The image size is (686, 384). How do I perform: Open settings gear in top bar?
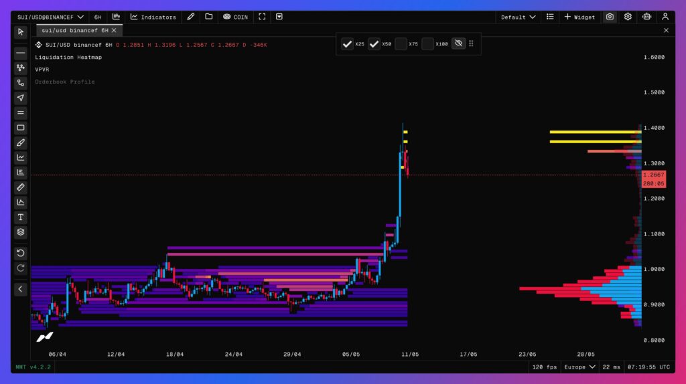click(x=628, y=17)
